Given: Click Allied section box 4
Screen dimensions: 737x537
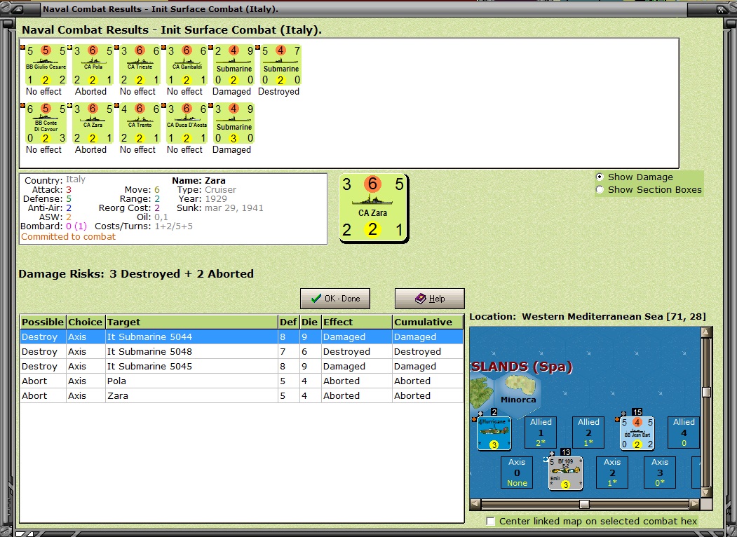Looking at the screenshot, I should (x=684, y=433).
